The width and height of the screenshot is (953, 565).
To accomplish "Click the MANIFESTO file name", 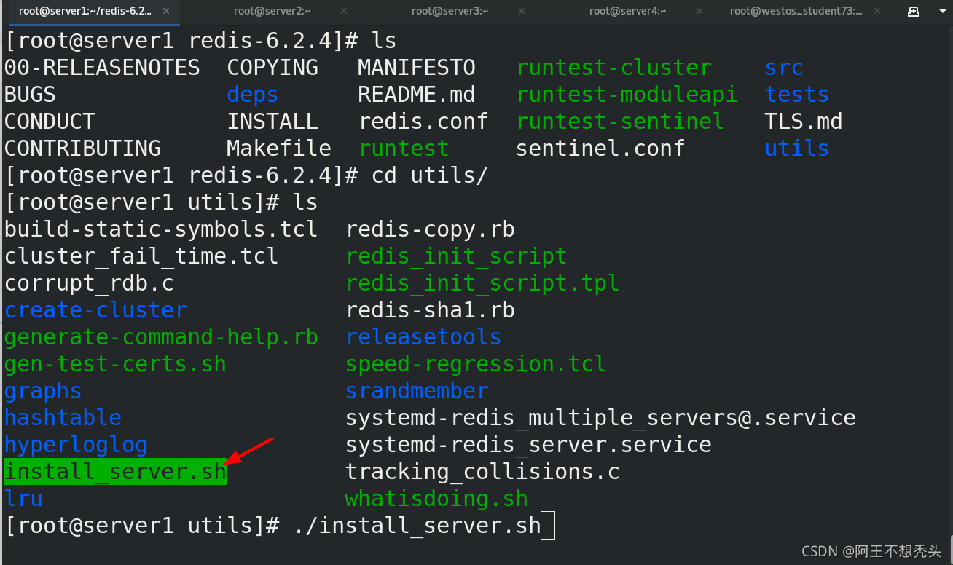I will tap(417, 68).
